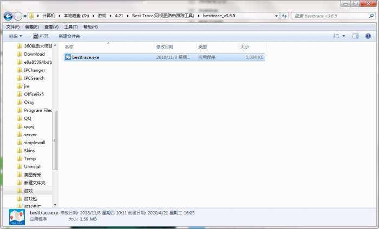Click Best Trace(可视图路由跟踪工具) breadcrumb segment
Screen dimensions: 379x229
(x=163, y=16)
